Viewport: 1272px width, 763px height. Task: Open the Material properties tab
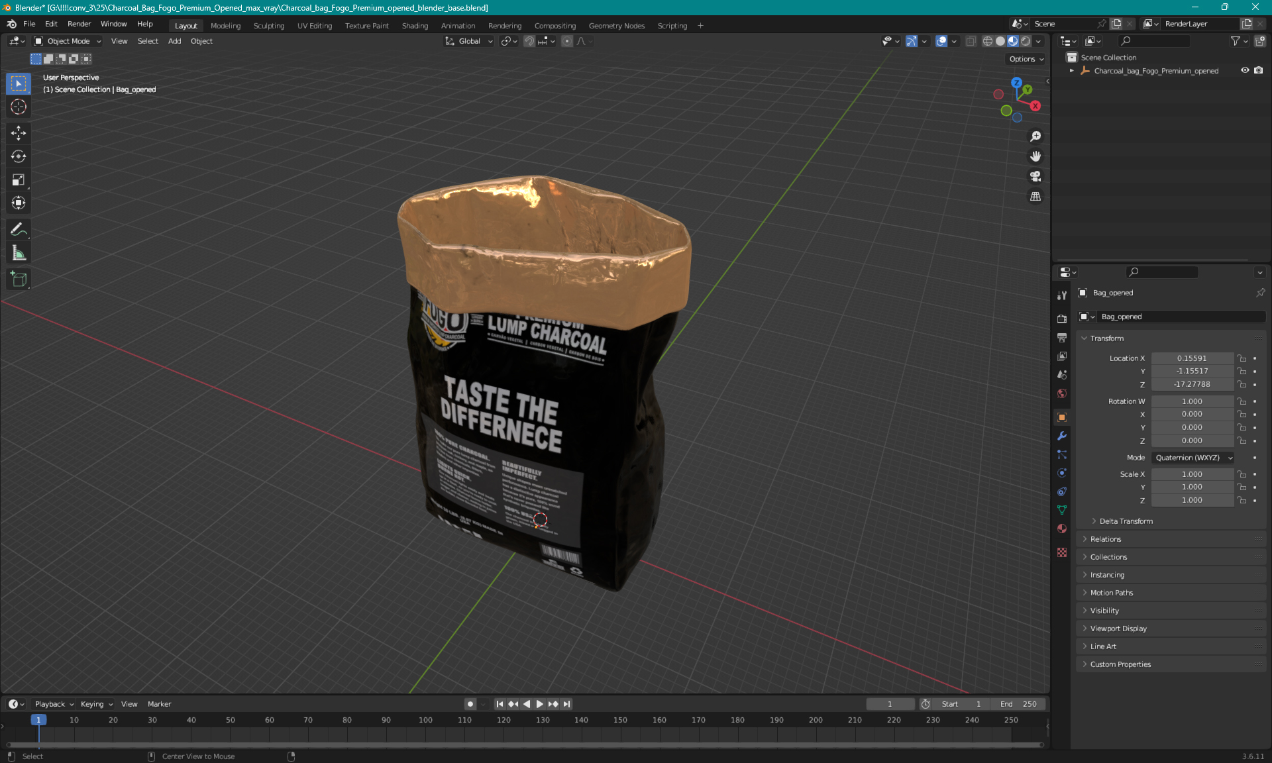[x=1062, y=529]
